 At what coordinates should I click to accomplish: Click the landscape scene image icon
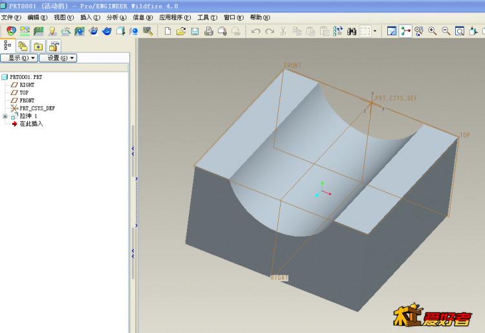coord(25,31)
